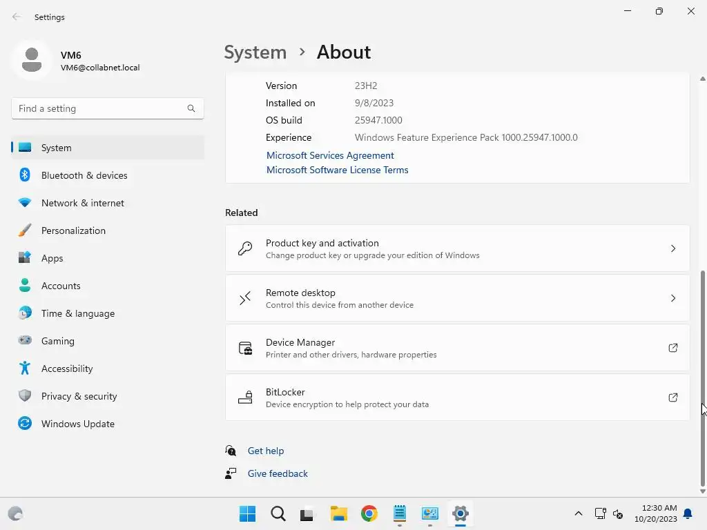This screenshot has height=530, width=707.
Task: Click the Device Manager toolbox icon
Action: pyautogui.click(x=245, y=348)
